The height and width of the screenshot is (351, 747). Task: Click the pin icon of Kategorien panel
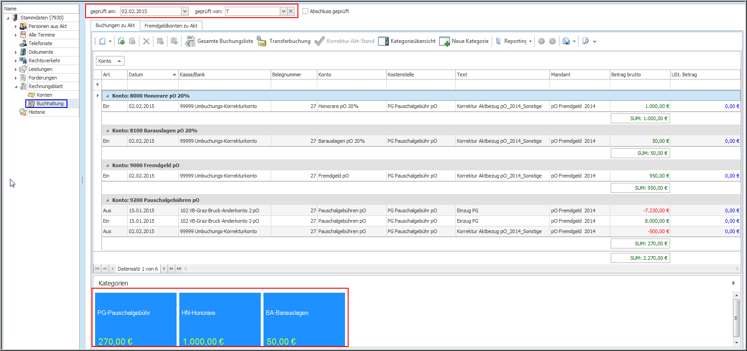[733, 283]
